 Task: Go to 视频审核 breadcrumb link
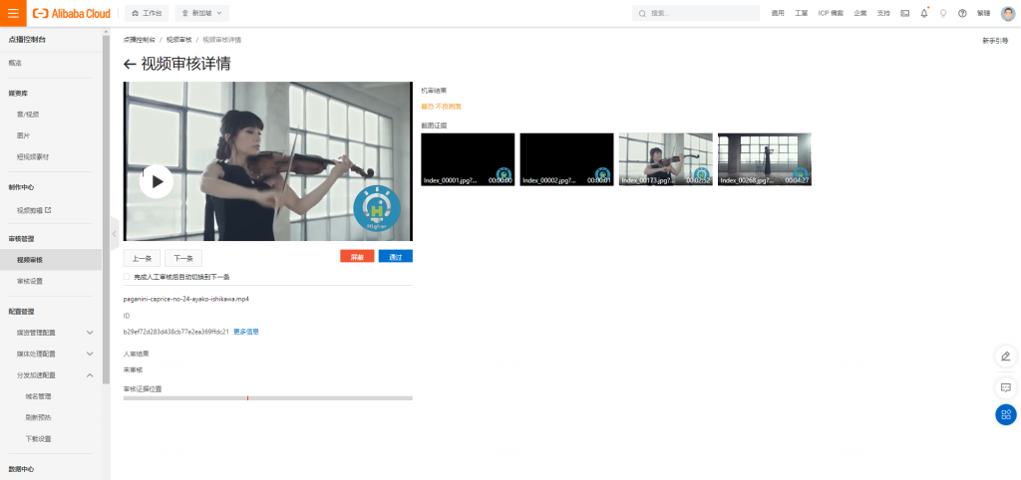click(x=179, y=40)
